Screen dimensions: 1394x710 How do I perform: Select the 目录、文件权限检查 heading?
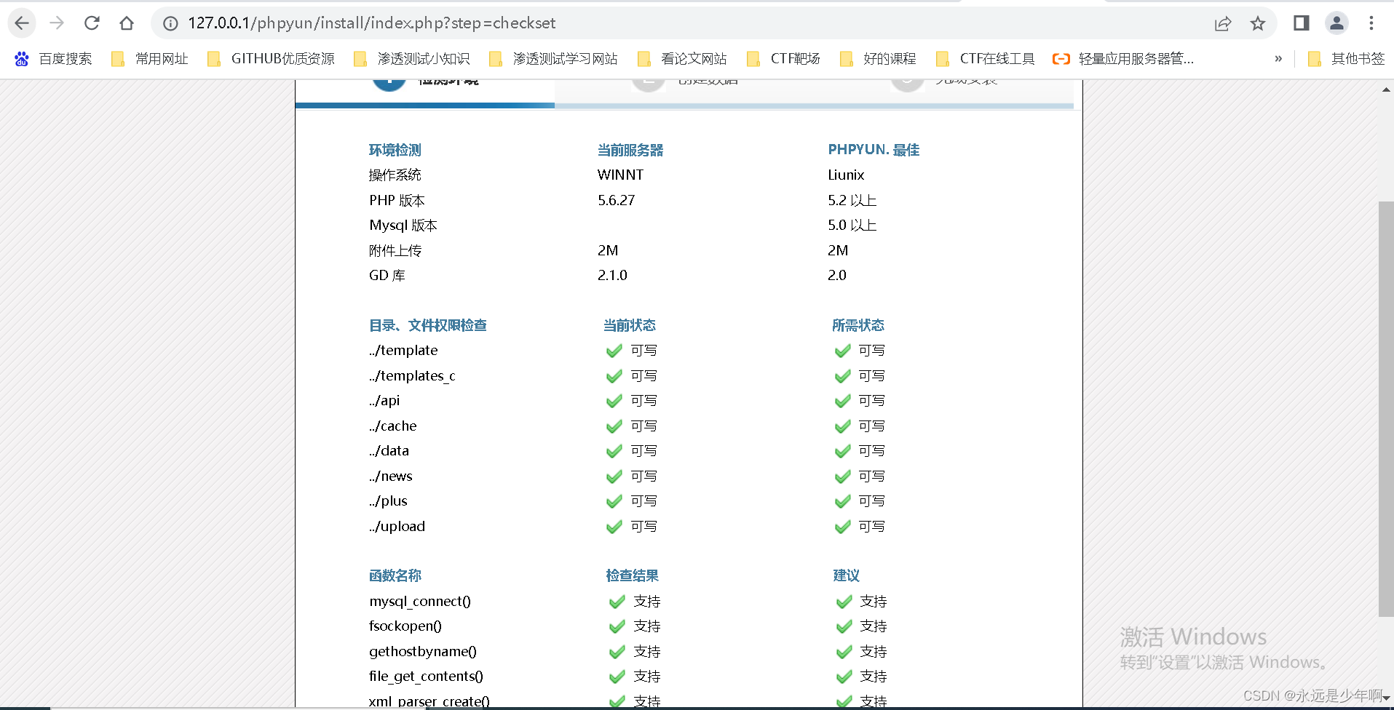pos(428,325)
